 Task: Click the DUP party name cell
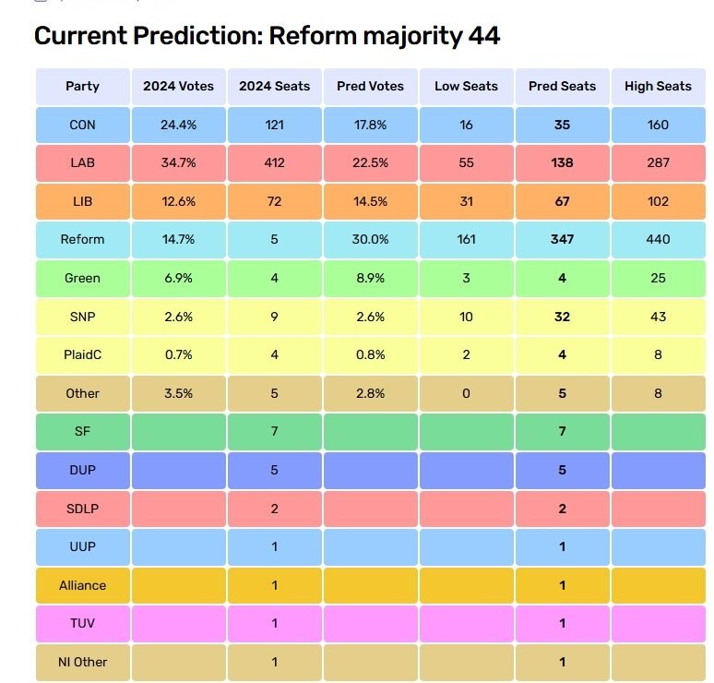82,470
